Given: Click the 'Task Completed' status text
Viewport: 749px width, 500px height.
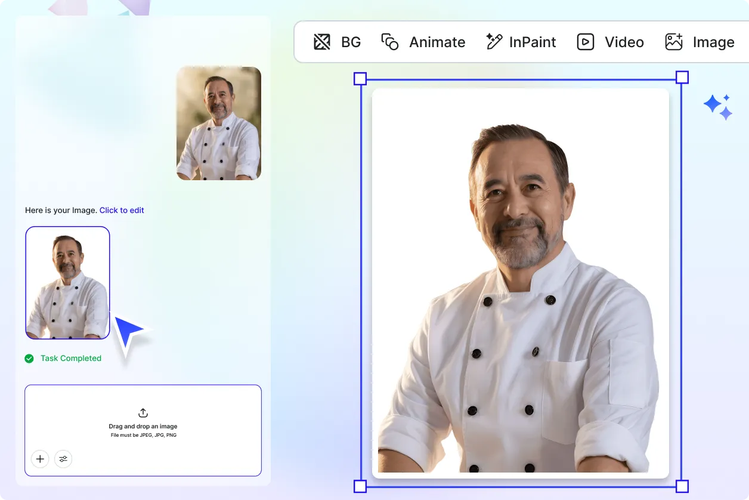Looking at the screenshot, I should point(71,359).
